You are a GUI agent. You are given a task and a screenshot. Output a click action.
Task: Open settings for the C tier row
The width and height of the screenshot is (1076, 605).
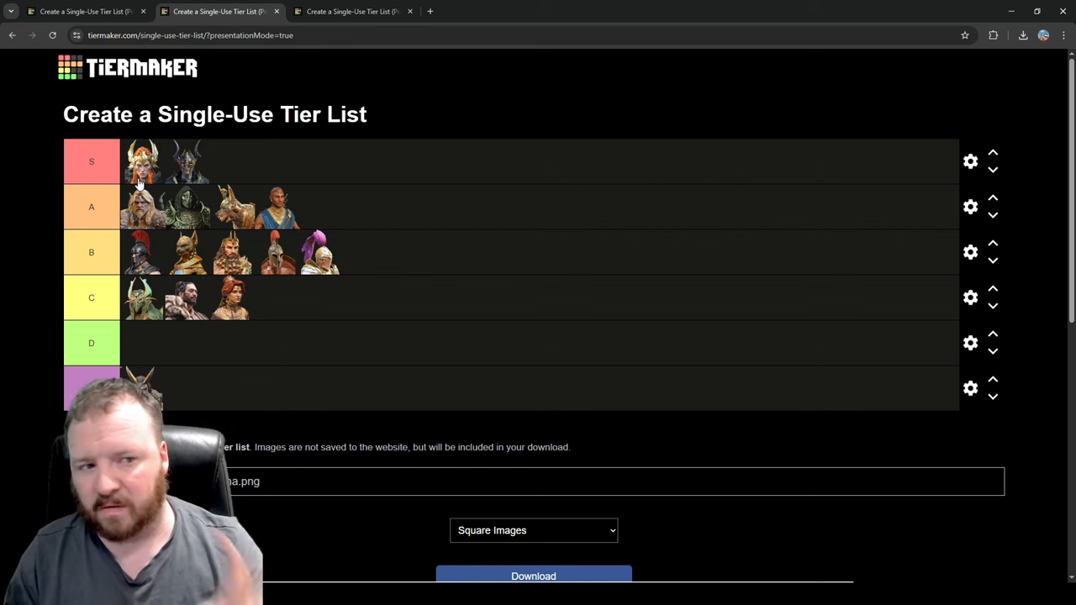[970, 297]
